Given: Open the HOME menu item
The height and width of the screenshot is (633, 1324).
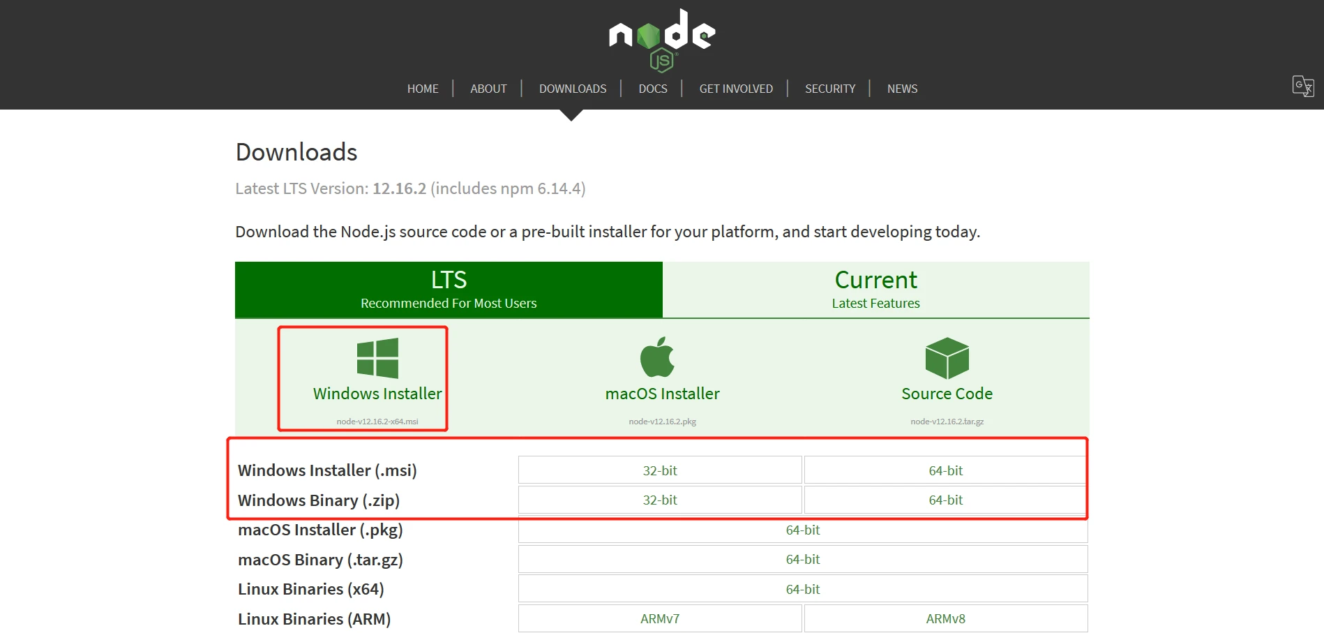Looking at the screenshot, I should [423, 89].
